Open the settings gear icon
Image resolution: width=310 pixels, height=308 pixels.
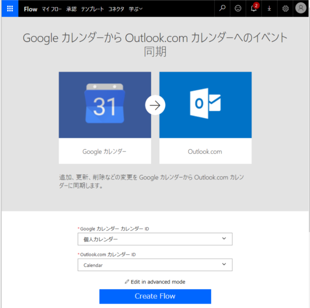pyautogui.click(x=285, y=9)
